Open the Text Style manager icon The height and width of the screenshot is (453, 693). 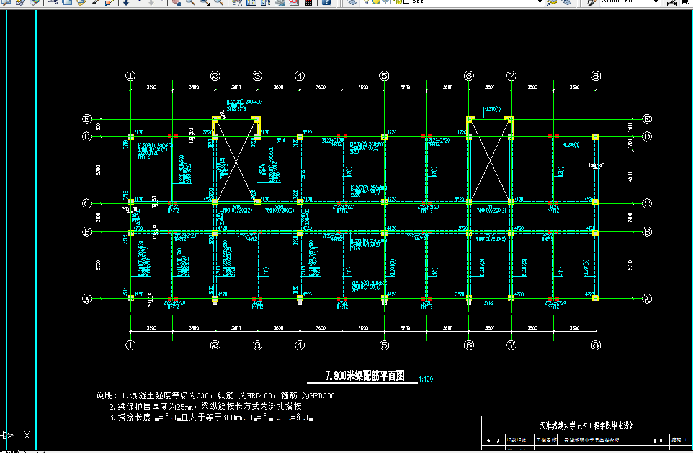(x=591, y=2)
